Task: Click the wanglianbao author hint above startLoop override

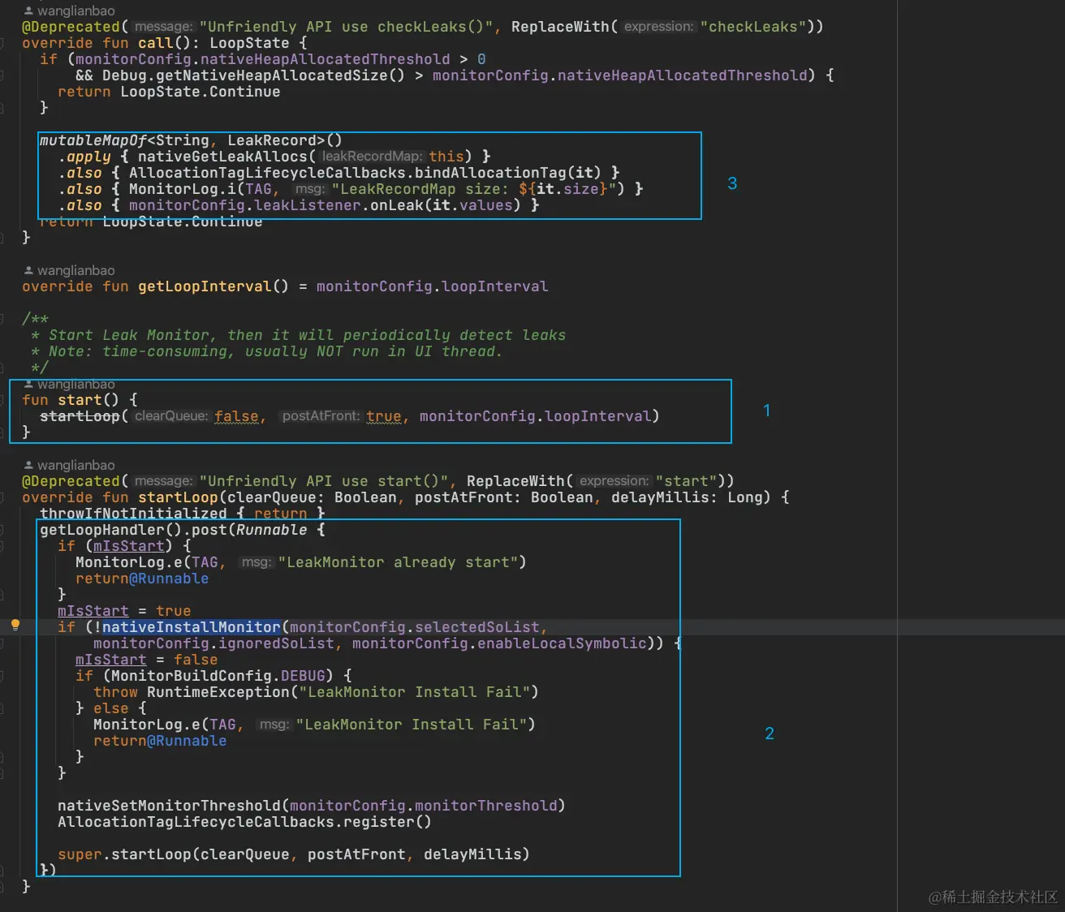Action: point(69,466)
